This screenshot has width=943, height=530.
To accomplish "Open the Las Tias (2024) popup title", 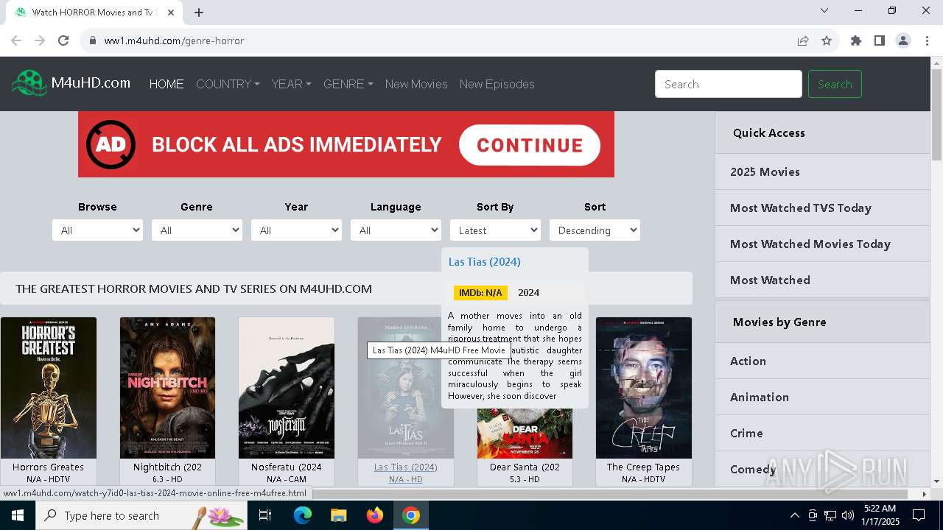I will [x=484, y=261].
